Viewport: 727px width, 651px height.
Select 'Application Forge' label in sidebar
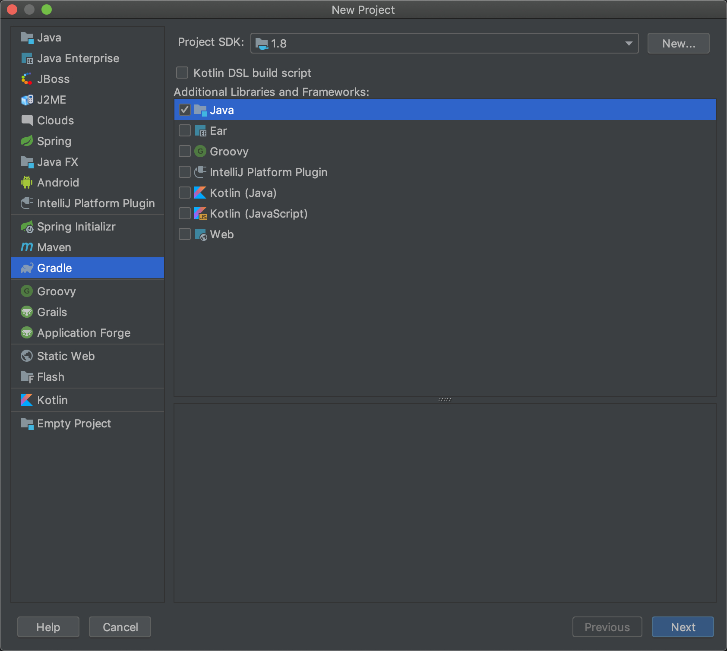click(x=84, y=333)
